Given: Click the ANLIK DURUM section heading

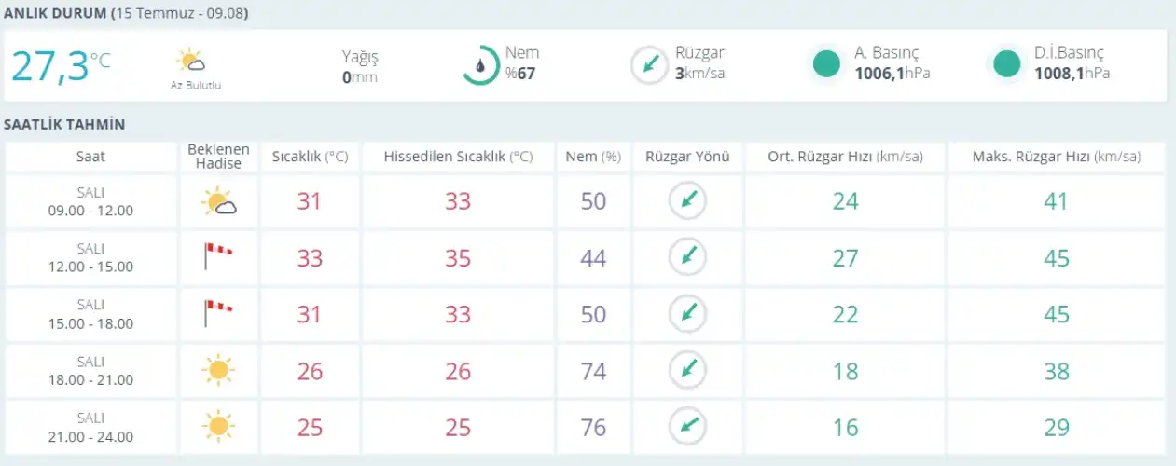Looking at the screenshot, I should coord(55,14).
